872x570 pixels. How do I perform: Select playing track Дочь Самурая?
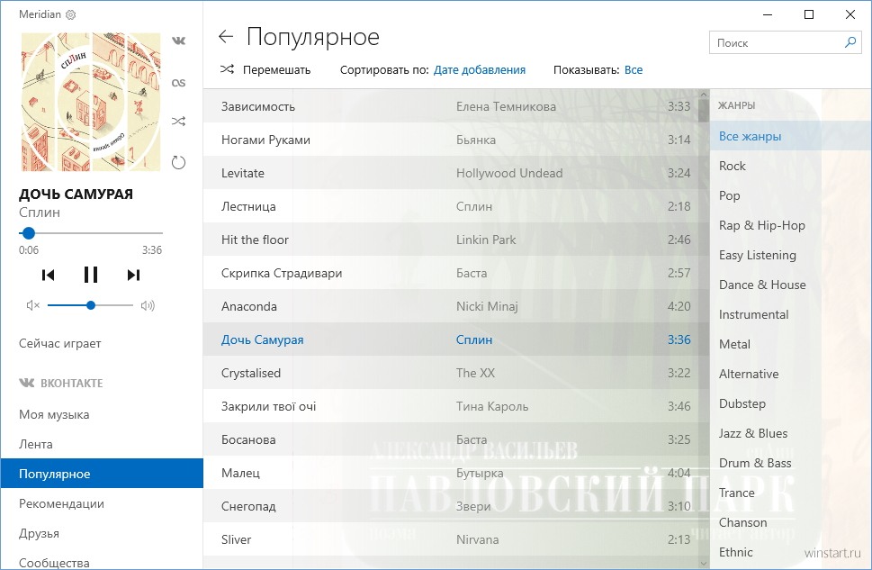click(452, 339)
